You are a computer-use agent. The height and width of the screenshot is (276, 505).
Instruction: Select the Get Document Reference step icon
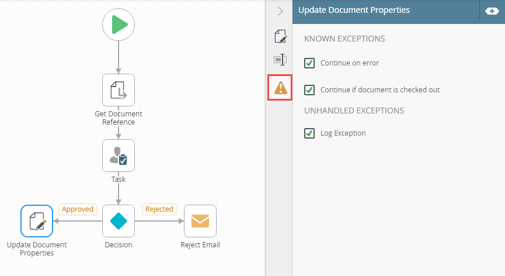[x=119, y=90]
